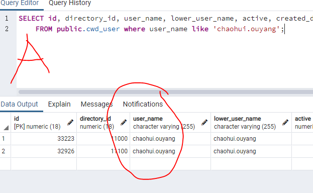Image resolution: width=313 pixels, height=193 pixels.
Task: Select the lower_user_name column header
Action: (251, 123)
